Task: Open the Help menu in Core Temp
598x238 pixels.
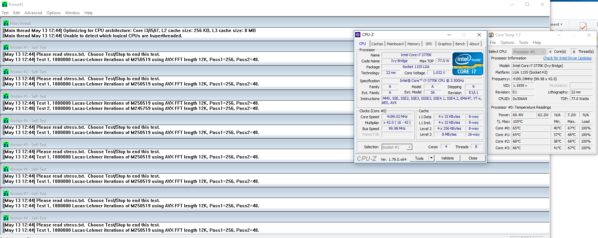Action: pos(537,43)
